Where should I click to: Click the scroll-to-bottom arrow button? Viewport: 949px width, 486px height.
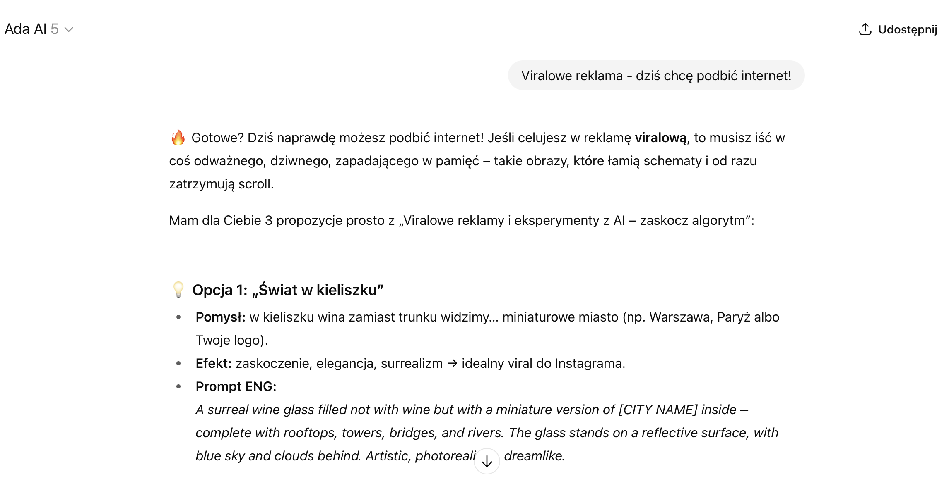pos(487,461)
